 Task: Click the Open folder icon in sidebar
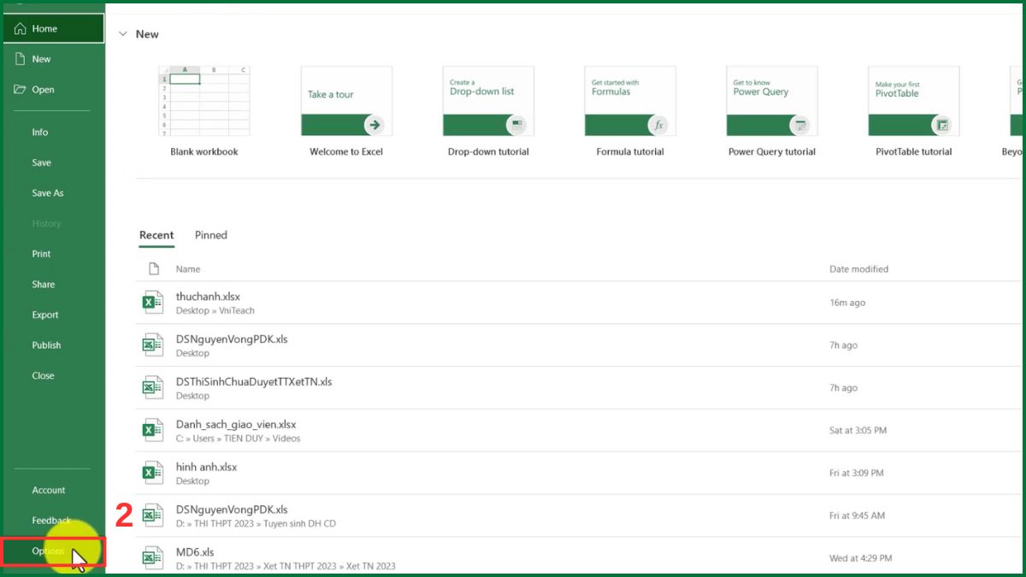21,89
